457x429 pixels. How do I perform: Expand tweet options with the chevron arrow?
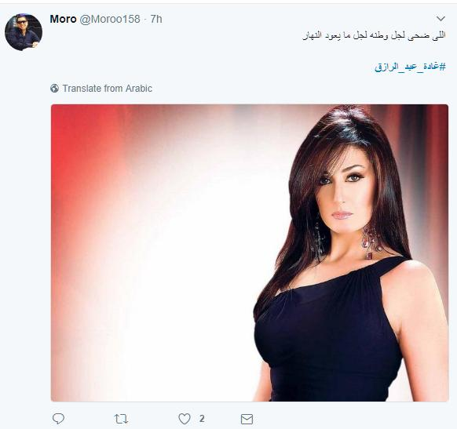pos(441,19)
